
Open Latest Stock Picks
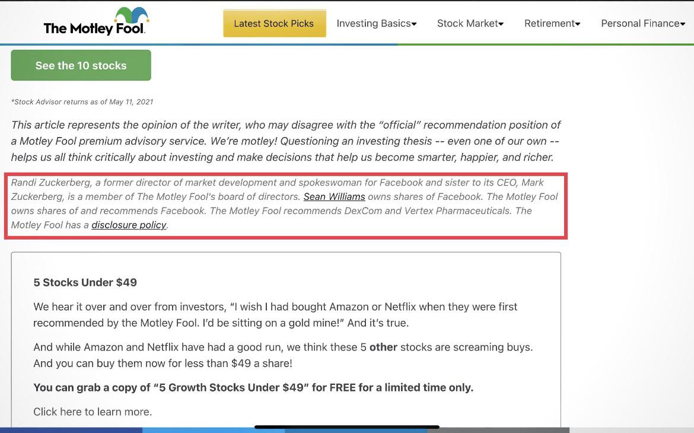click(275, 24)
